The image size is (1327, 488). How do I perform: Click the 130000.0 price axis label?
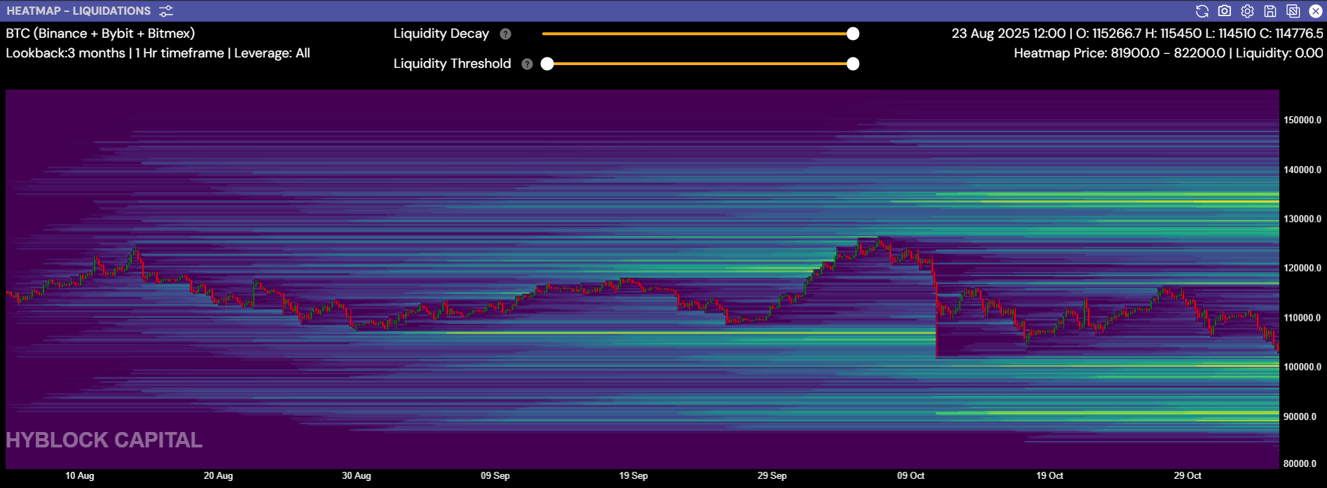[x=1302, y=219]
